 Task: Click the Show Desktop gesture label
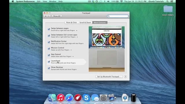[x=57, y=67]
